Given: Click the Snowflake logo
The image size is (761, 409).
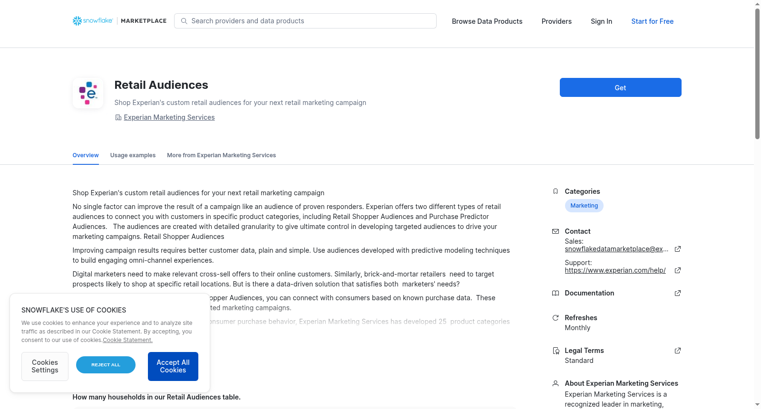Looking at the screenshot, I should coord(93,21).
